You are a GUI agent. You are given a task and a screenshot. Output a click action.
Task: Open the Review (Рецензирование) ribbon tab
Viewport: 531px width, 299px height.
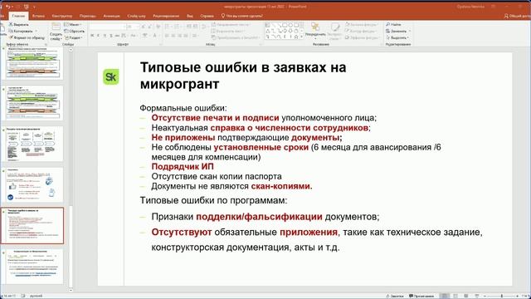coord(166,16)
